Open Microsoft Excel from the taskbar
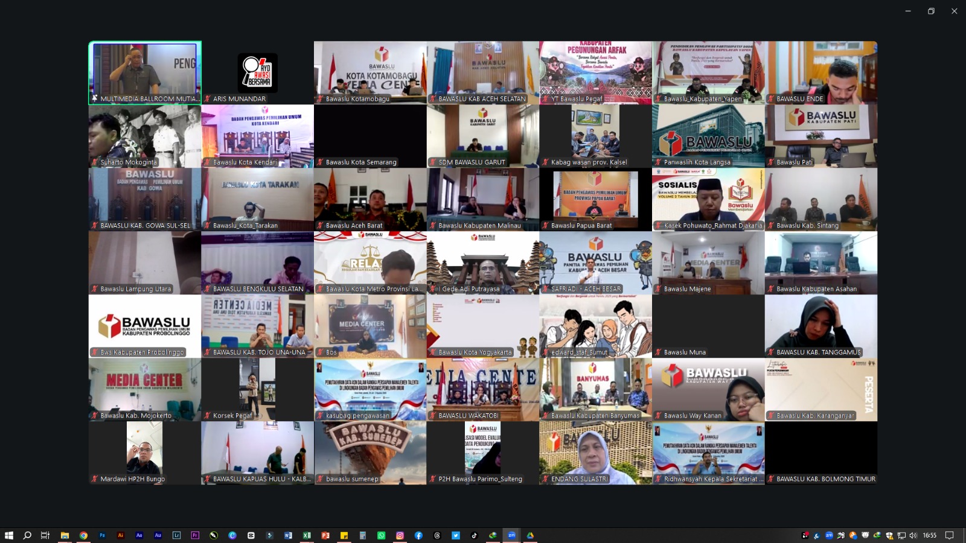 point(307,535)
